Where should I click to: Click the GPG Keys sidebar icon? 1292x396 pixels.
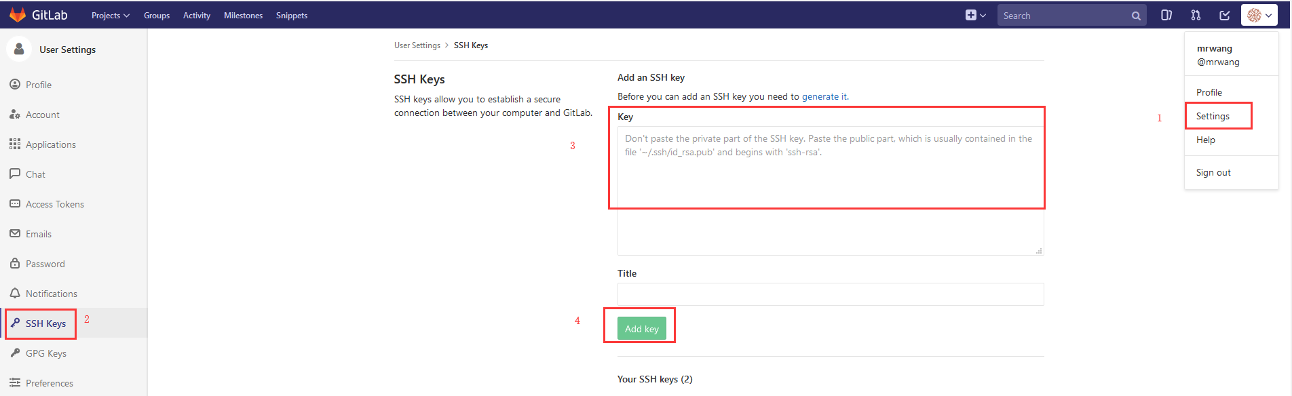[x=16, y=353]
